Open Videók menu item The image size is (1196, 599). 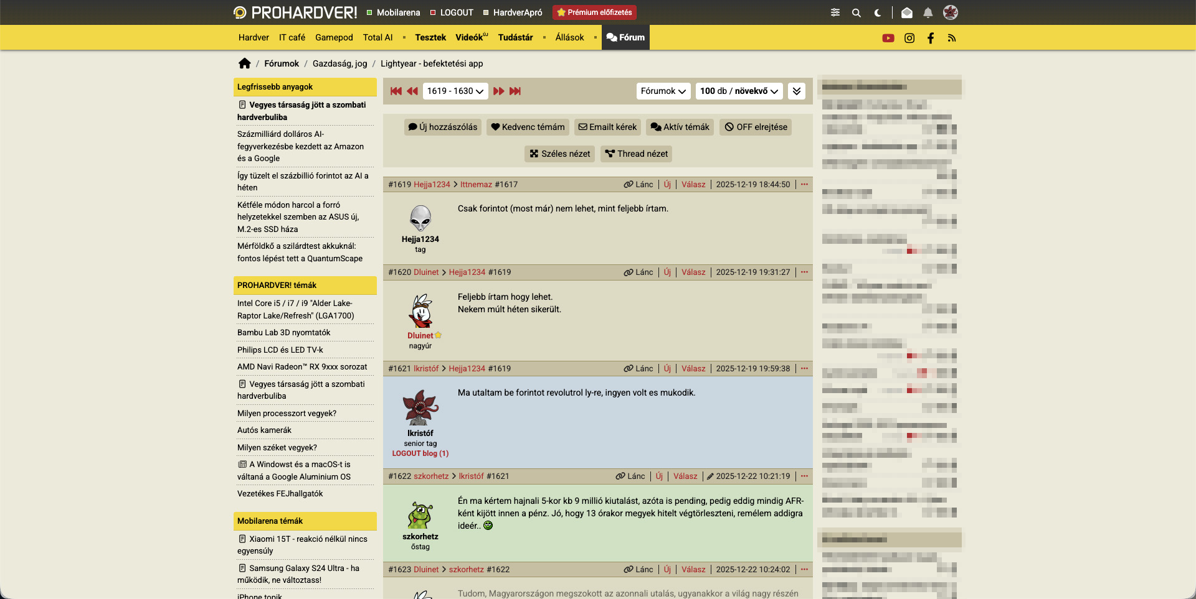point(472,37)
